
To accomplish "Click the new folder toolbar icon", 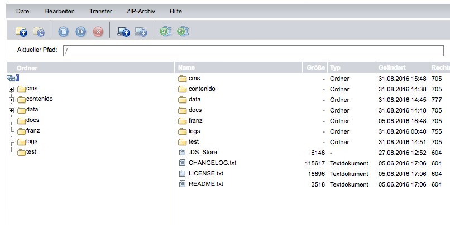I will click(x=21, y=32).
